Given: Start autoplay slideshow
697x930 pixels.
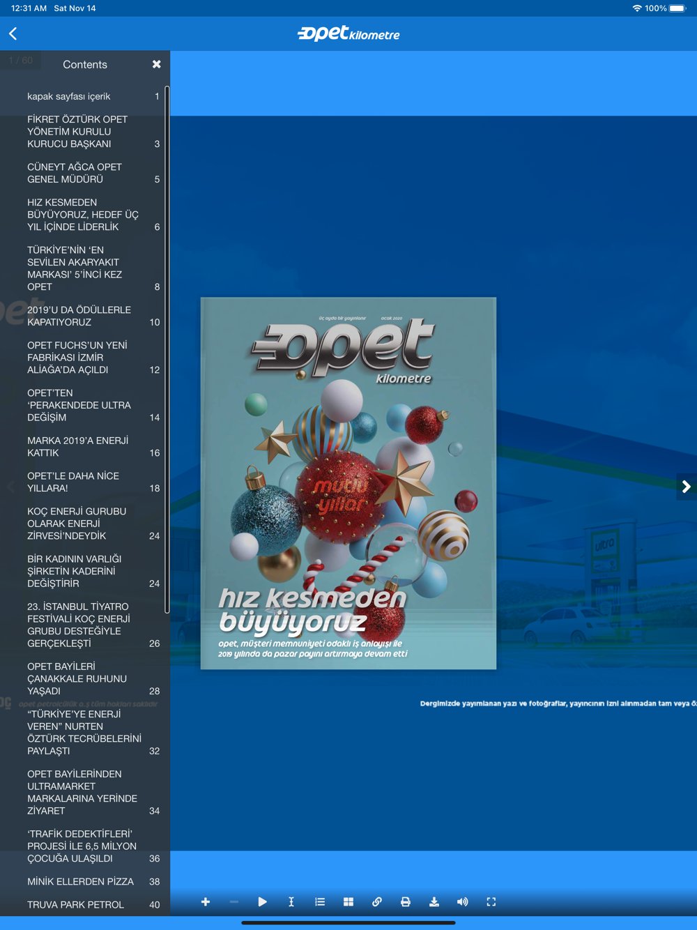Looking at the screenshot, I should point(262,902).
